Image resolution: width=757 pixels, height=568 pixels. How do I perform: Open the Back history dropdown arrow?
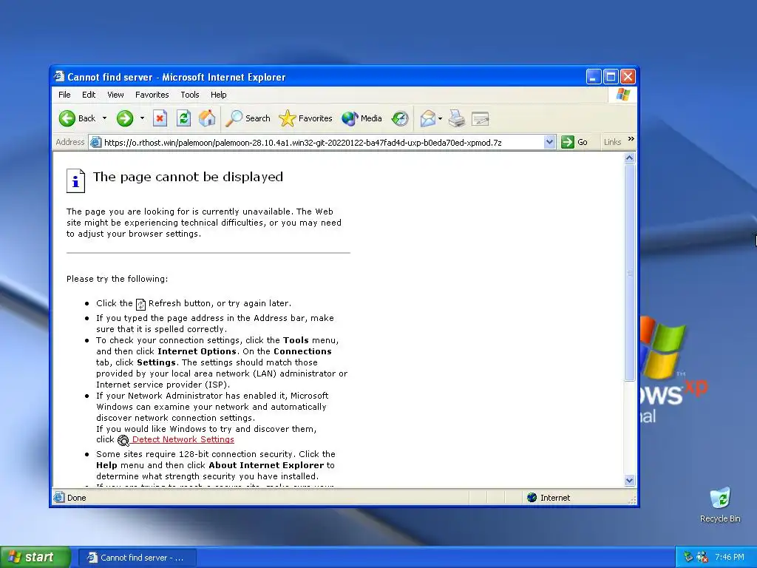104,118
